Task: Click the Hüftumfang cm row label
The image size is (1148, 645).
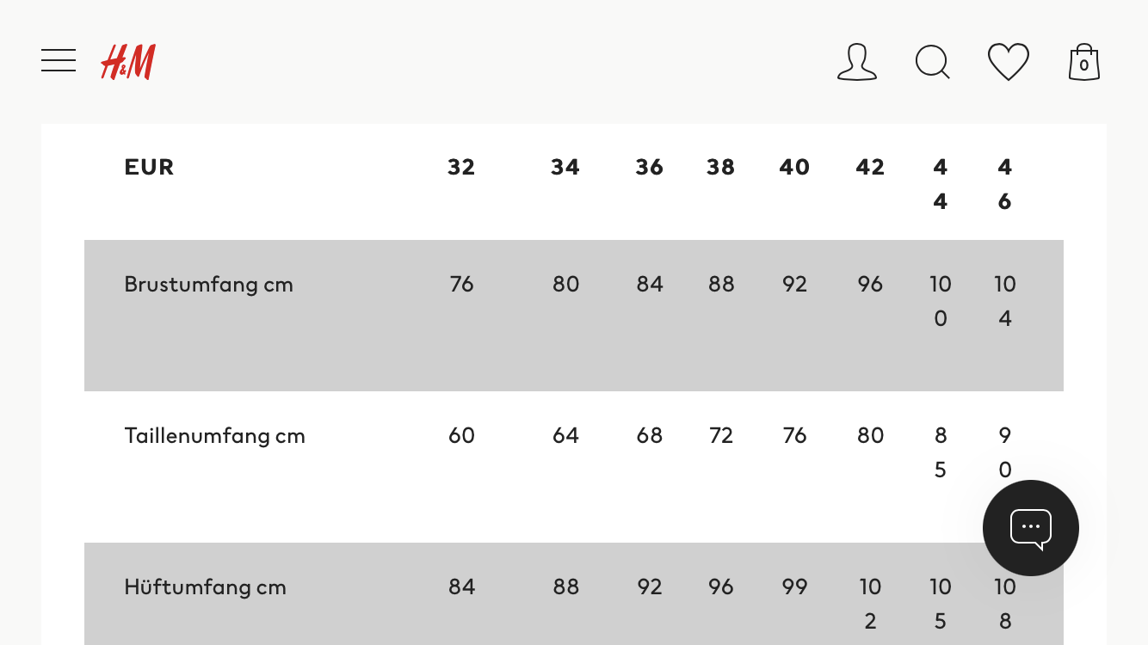Action: coord(204,587)
